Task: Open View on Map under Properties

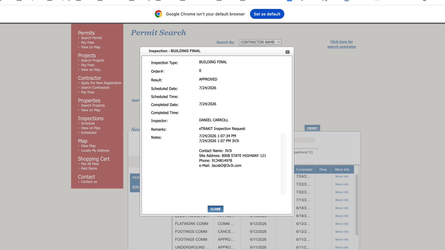Action: point(90,110)
